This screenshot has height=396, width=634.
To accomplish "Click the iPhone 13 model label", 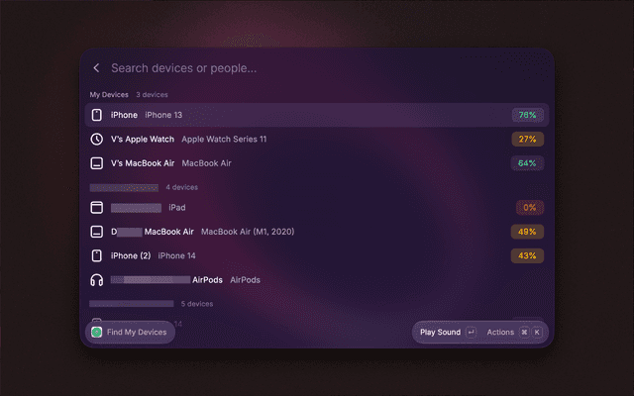I will point(163,115).
